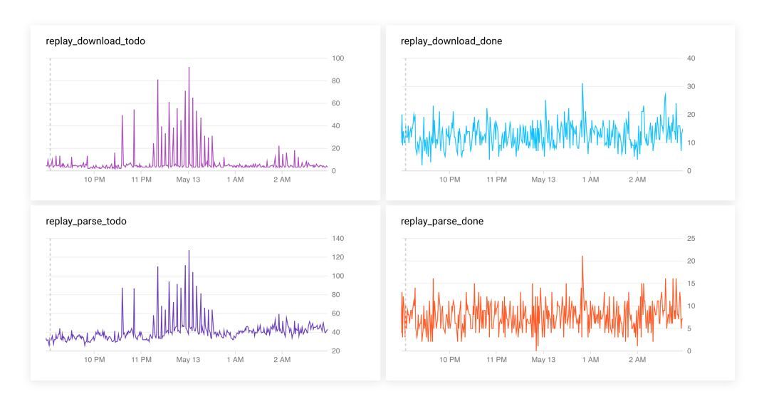The height and width of the screenshot is (404, 769).
Task: Click the 2 AM label under replay_parse_todo
Action: 282,360
